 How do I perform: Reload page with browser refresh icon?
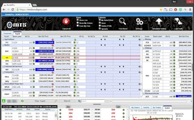[13, 10]
